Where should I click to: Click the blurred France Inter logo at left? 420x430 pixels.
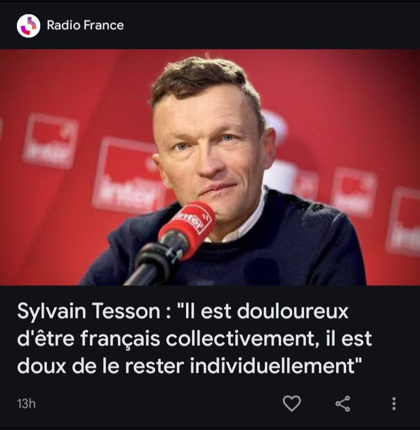click(50, 141)
